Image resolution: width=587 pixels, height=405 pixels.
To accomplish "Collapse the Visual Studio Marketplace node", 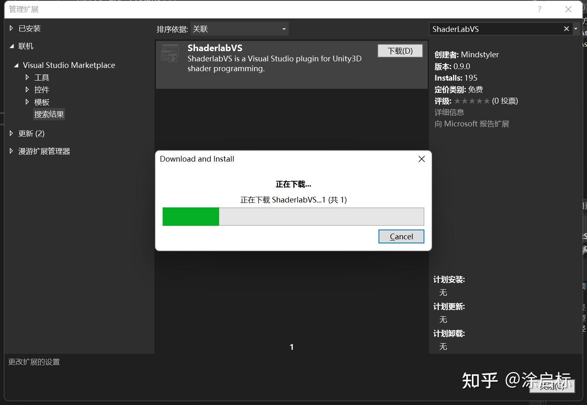I will (16, 65).
